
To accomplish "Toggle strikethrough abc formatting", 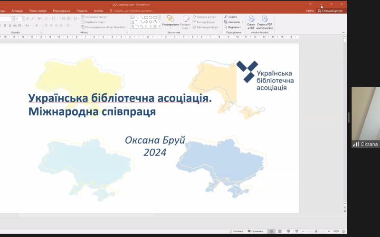I will coord(15,26).
